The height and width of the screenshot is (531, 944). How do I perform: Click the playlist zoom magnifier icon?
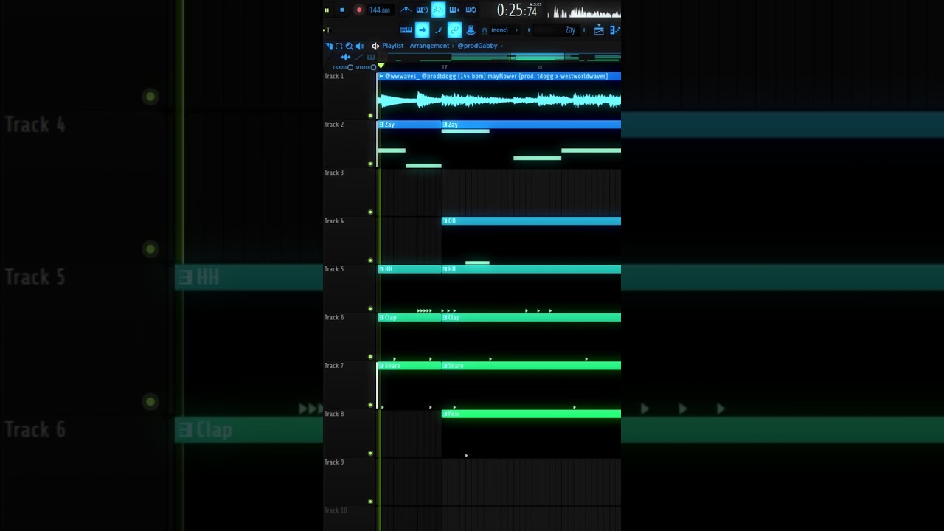click(x=350, y=46)
